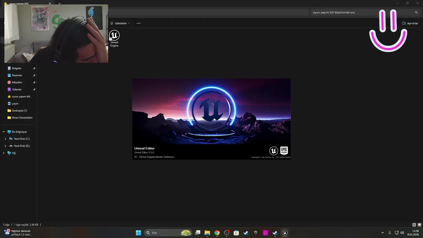Click the microphone icon in system tray
The image size is (423, 238).
(x=390, y=233)
